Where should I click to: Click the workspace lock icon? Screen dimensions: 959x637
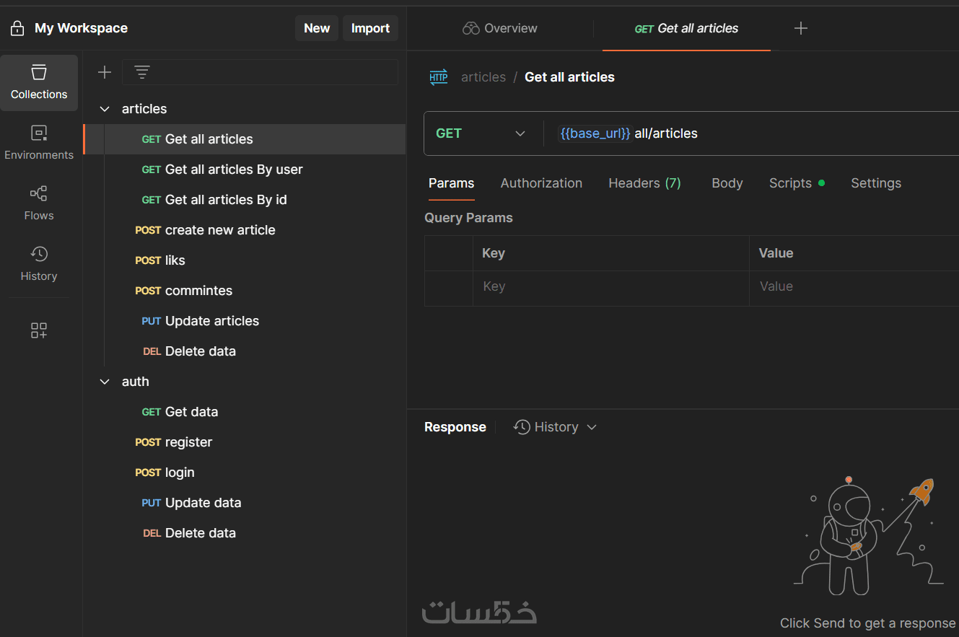pos(17,28)
